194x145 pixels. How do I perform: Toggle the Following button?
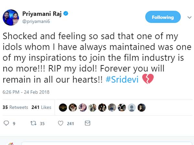(x=163, y=17)
